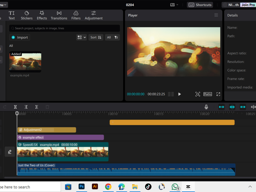Open Microsoft Store from the taskbar
This screenshot has height=192, width=256.
68,187
